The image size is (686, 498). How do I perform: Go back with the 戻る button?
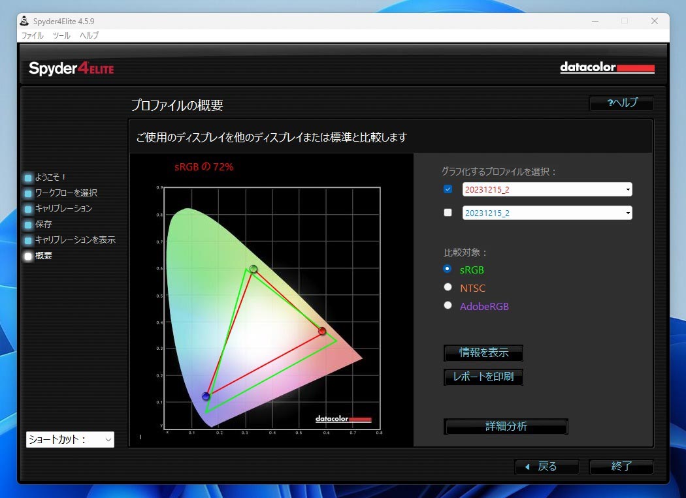tap(546, 467)
